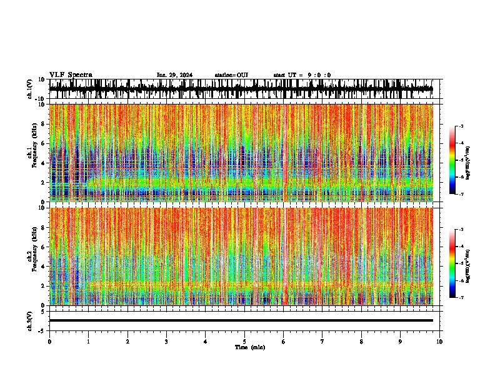Click the ch.3 flat black trace
The height and width of the screenshot is (383, 495).
coord(241,320)
